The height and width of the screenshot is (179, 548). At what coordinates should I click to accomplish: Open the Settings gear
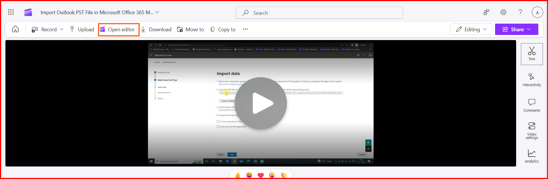[x=503, y=12]
